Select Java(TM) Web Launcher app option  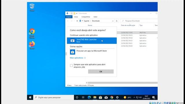(92, 41)
